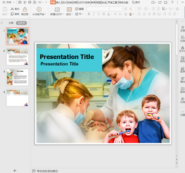Screen dimensions: 185x173
Task: Open the Special Features (特色功能) tab
Action: 123,2
